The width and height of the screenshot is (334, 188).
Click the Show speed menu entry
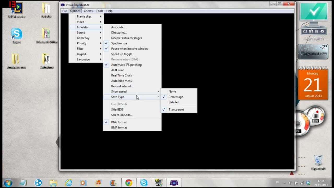pos(132,91)
